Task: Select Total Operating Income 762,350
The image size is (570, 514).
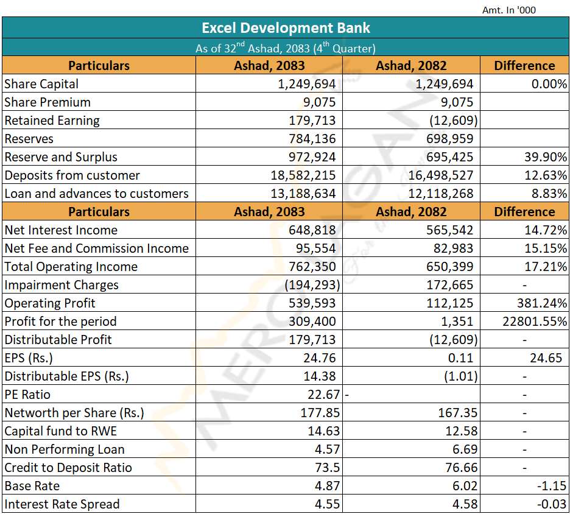Action: click(312, 267)
